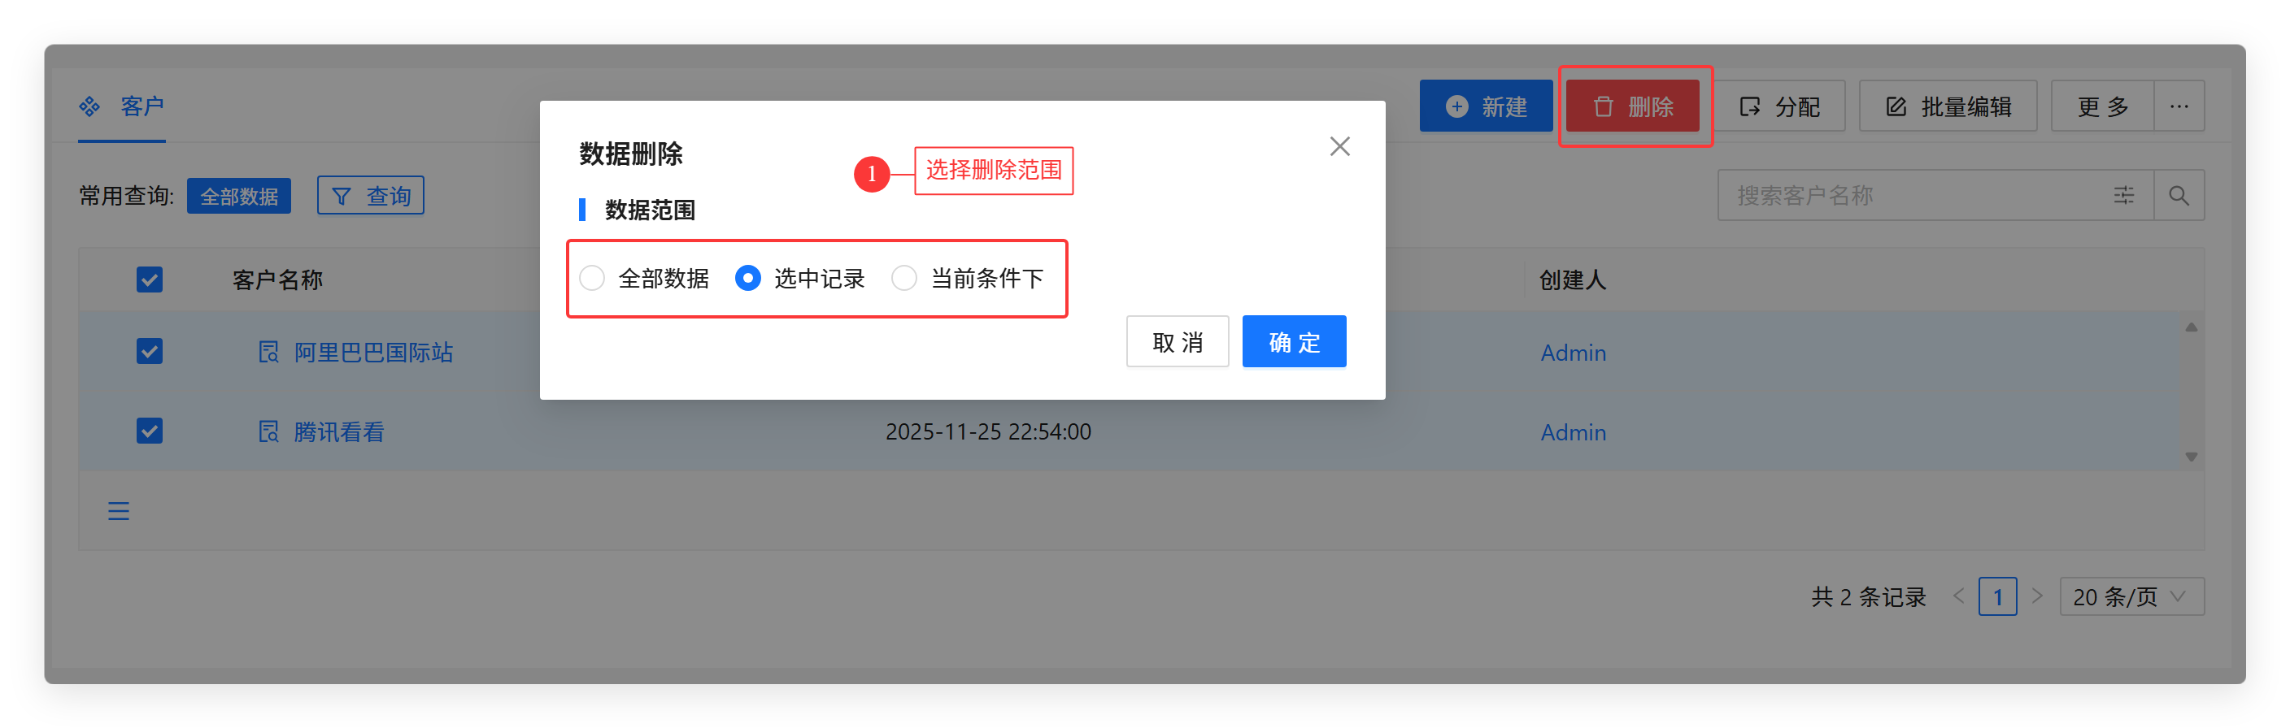
Task: Click the three-dots overflow icon button
Action: (2179, 106)
